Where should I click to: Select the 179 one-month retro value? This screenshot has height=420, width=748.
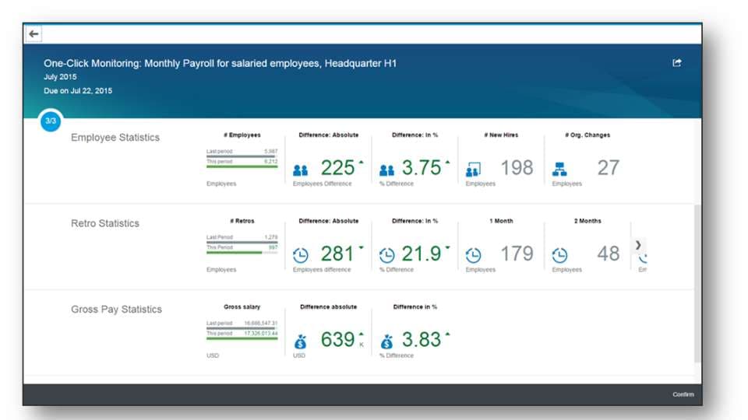(x=517, y=254)
